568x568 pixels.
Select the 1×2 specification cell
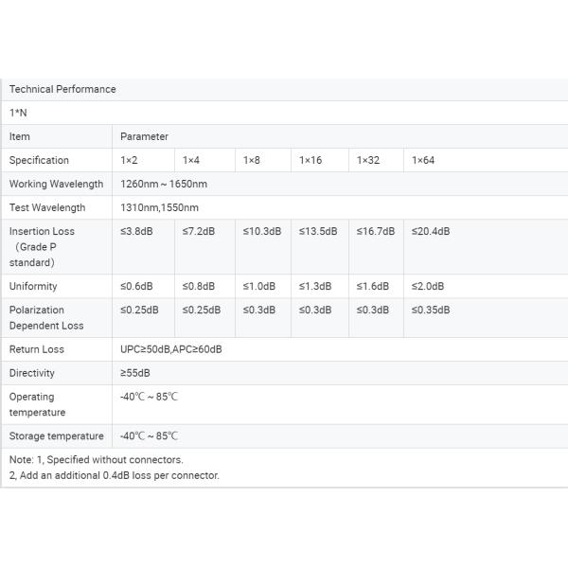(129, 160)
